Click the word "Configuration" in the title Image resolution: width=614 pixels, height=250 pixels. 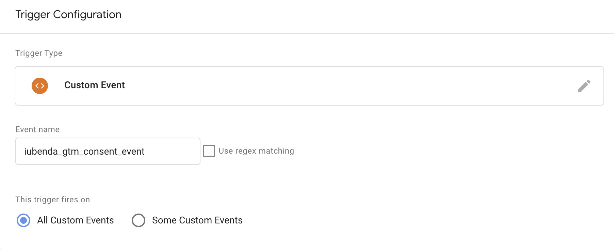click(87, 15)
